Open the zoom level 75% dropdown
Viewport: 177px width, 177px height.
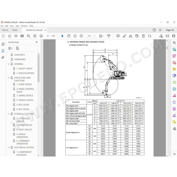click(x=94, y=36)
